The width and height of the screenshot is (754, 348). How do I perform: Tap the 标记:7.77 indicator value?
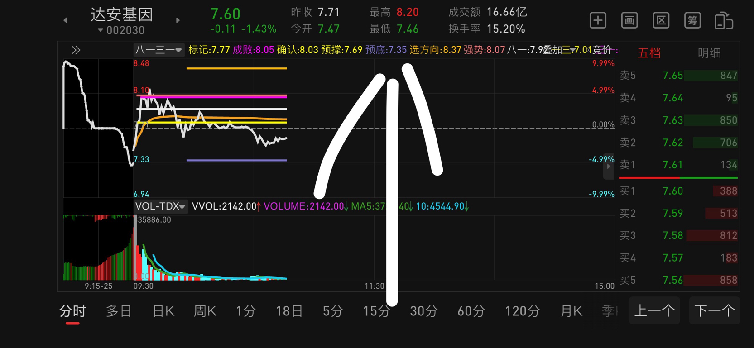point(209,50)
